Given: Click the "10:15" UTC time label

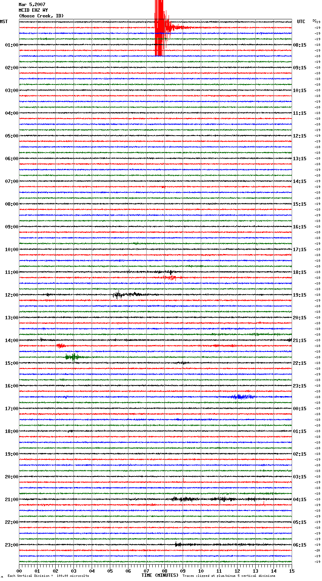Looking at the screenshot, I should tap(300, 91).
